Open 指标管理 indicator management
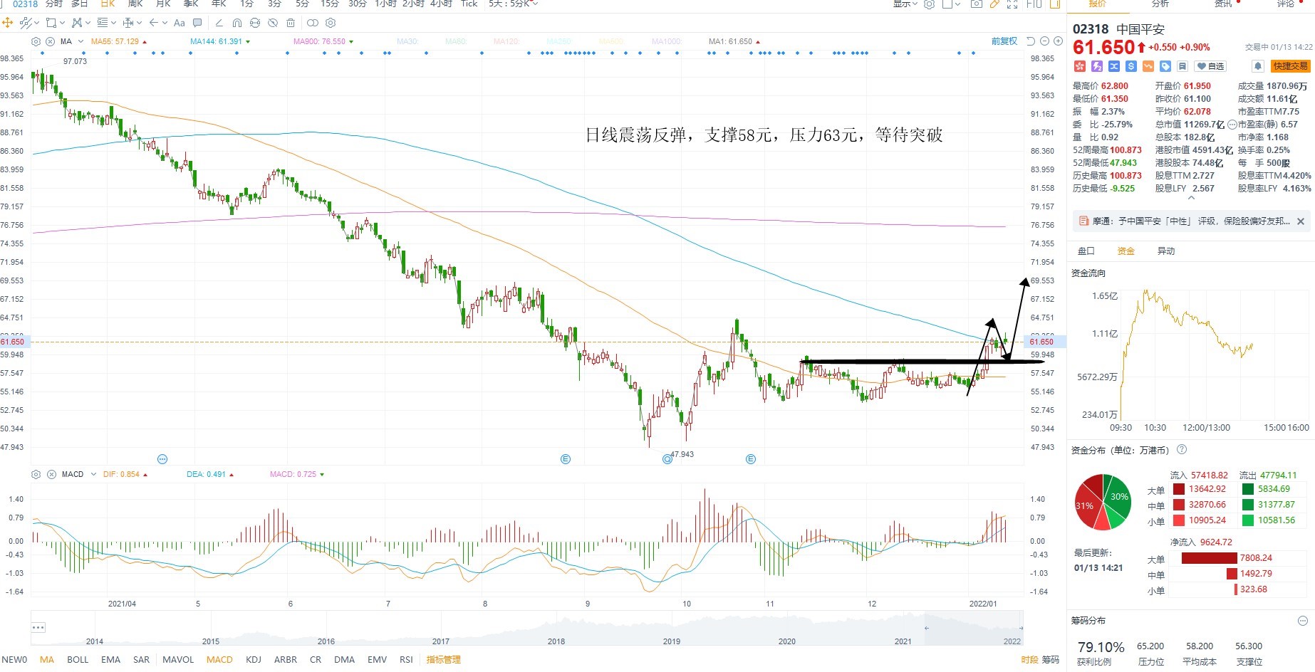The image size is (1315, 672). pos(443,660)
